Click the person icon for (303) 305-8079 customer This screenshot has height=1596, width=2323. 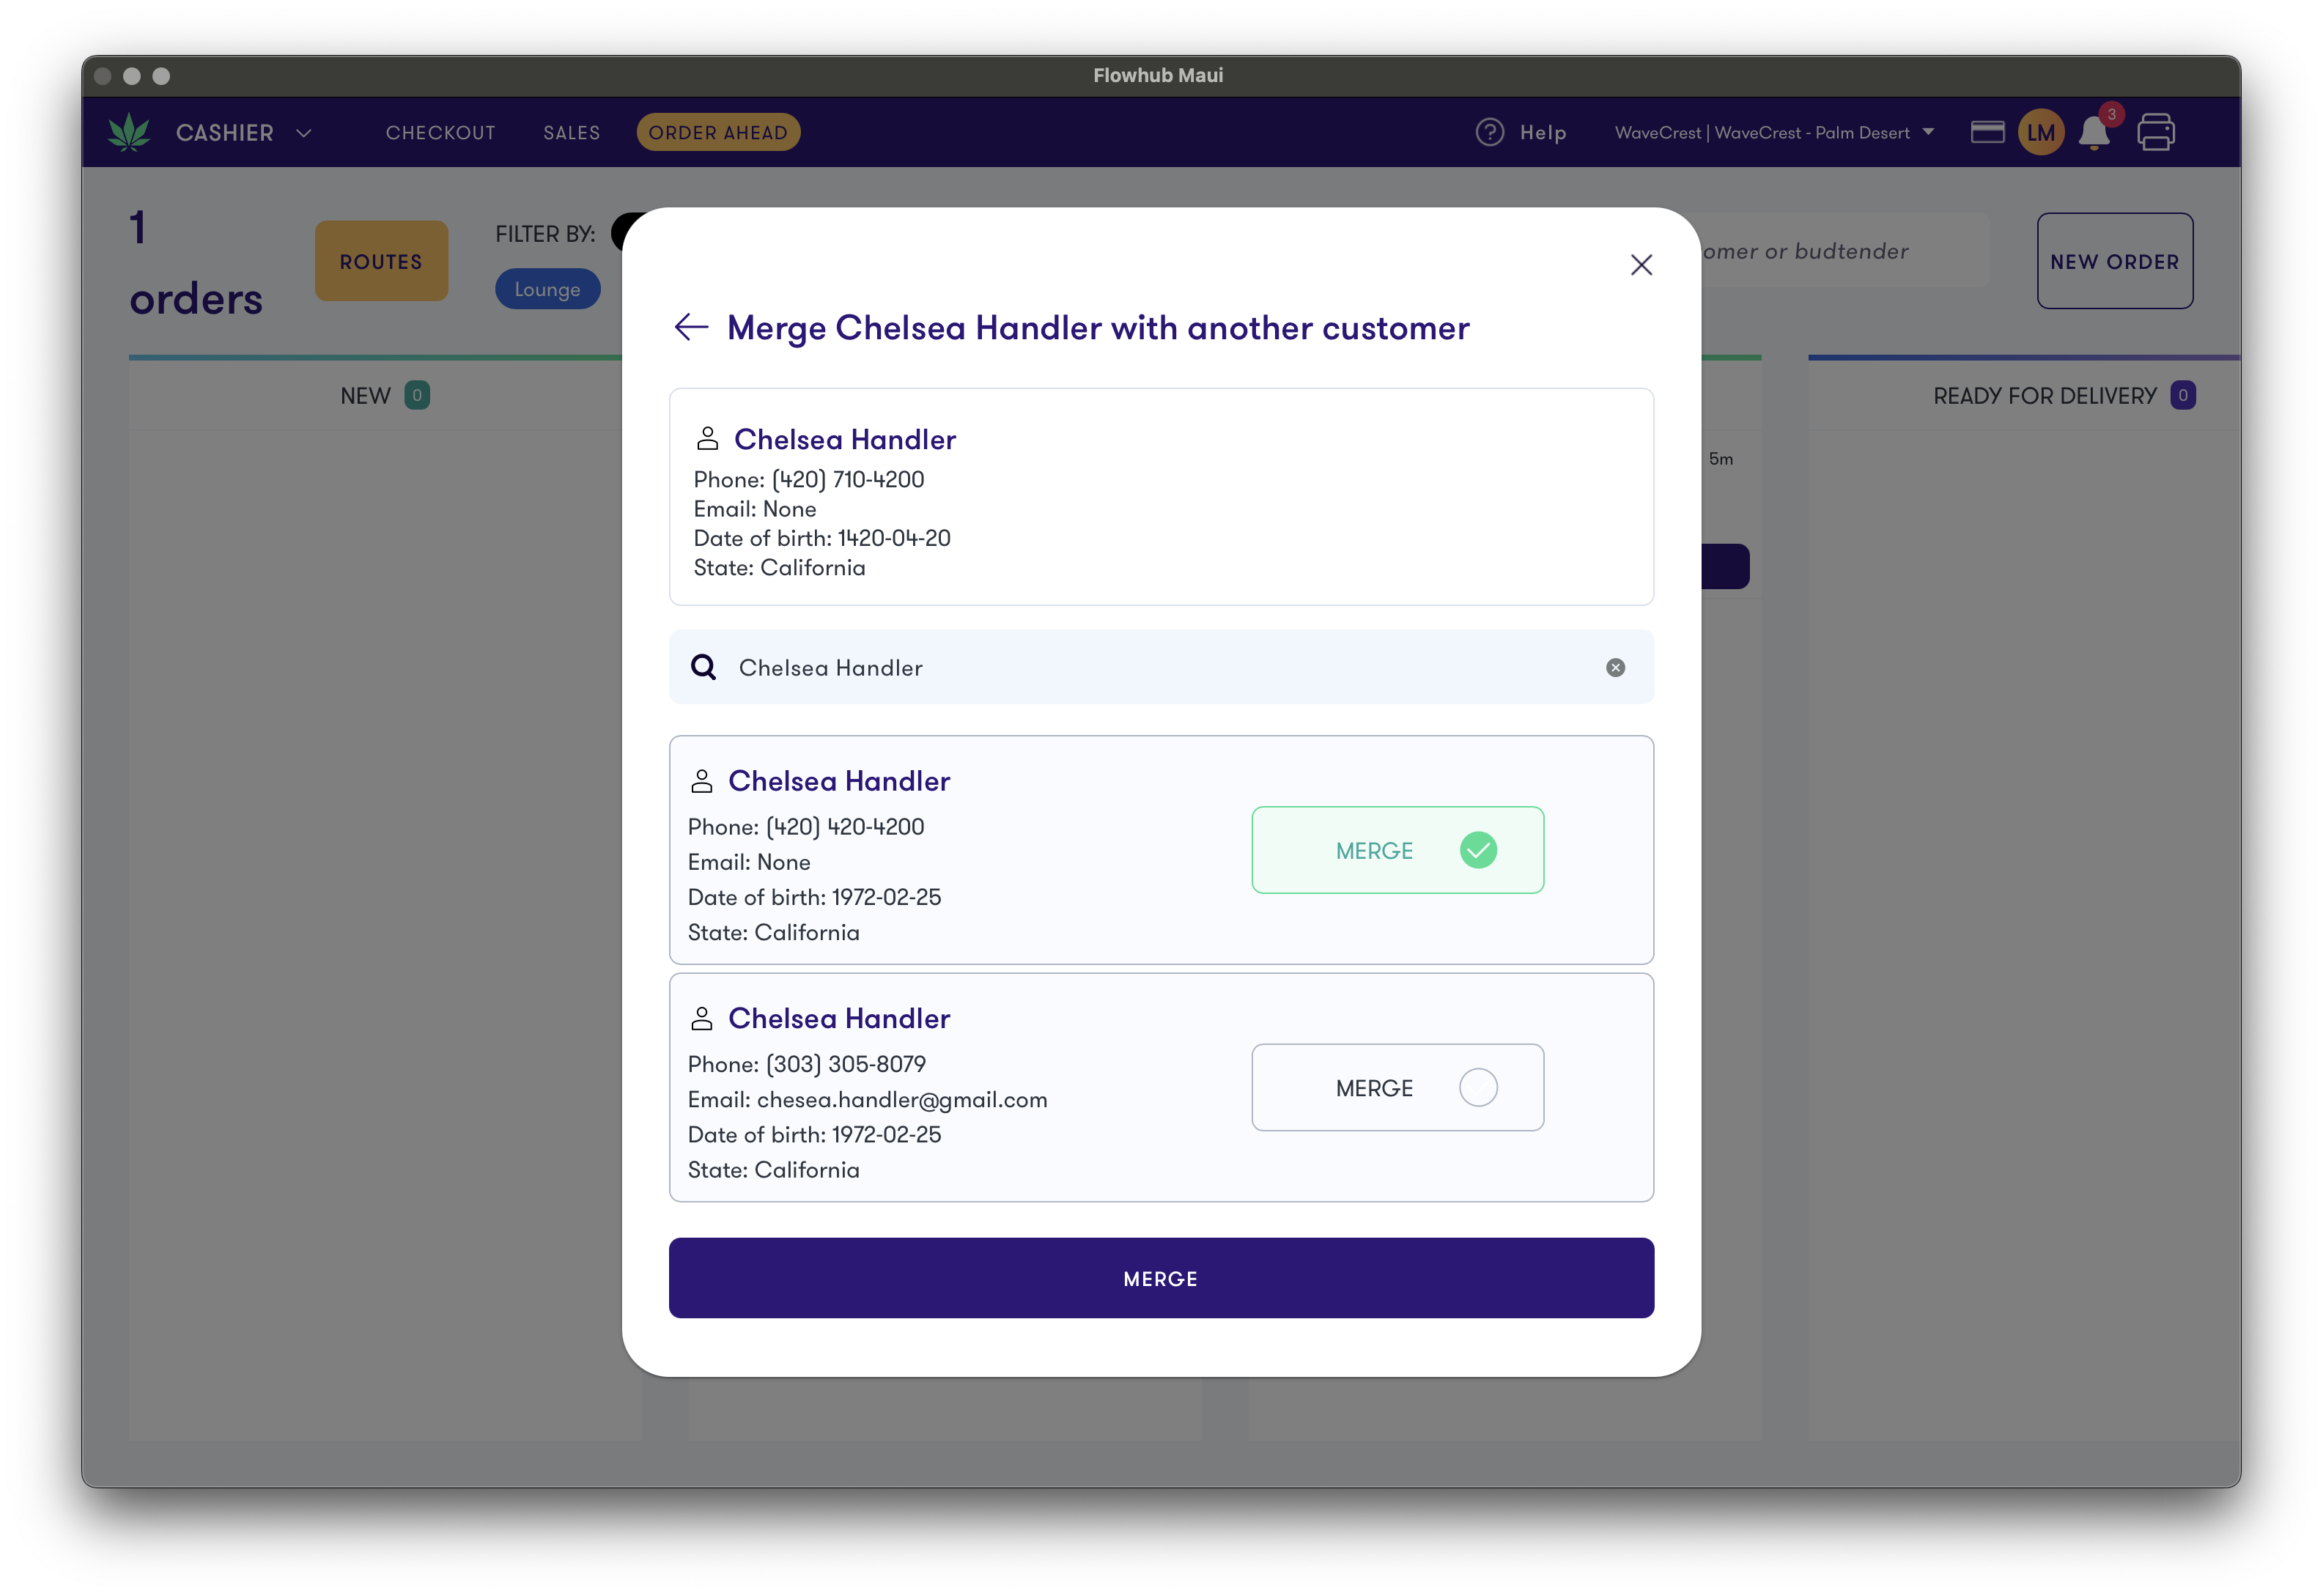[701, 1018]
